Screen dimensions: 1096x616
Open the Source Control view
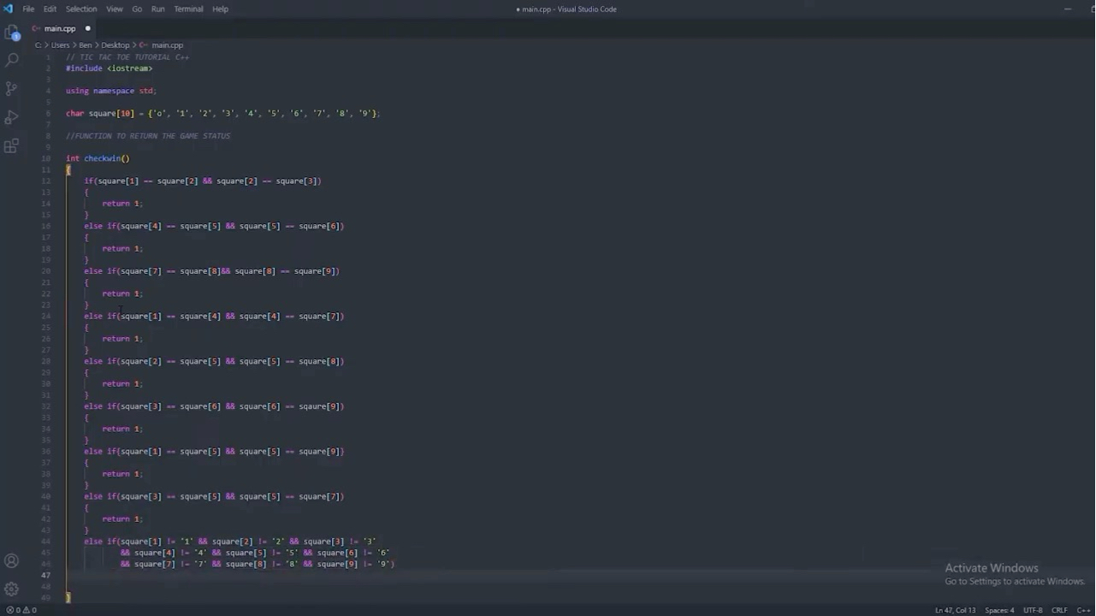pos(12,88)
